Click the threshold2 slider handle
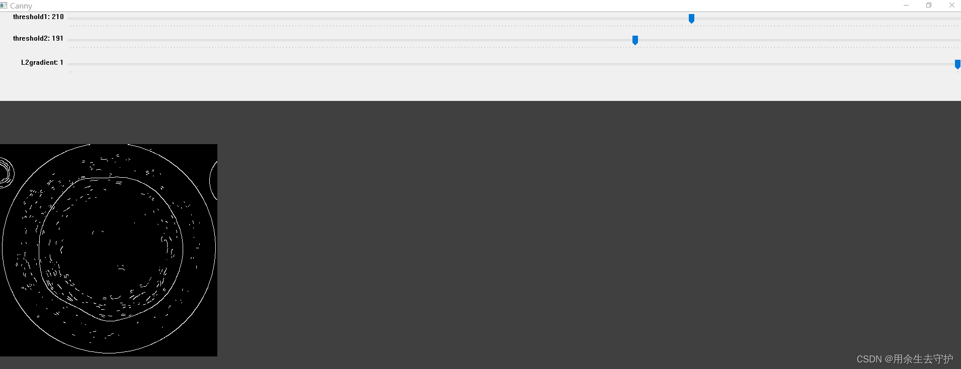Screen dimensions: 961x369 coord(635,40)
